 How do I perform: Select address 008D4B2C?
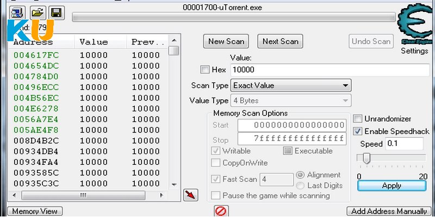pyautogui.click(x=36, y=141)
